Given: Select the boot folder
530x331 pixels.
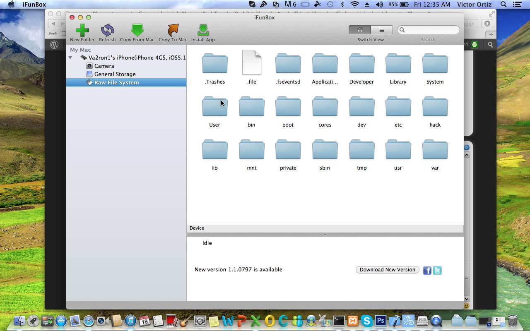Looking at the screenshot, I should [288, 107].
